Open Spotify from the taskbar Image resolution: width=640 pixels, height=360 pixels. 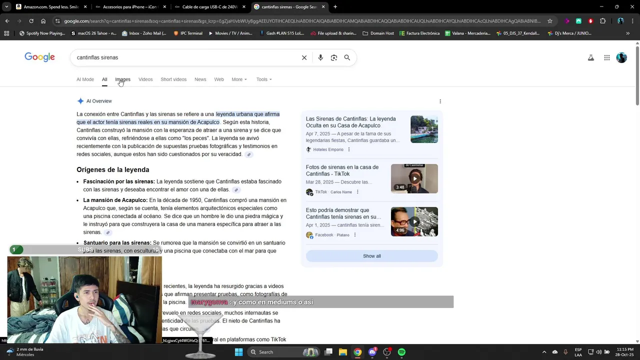401,352
